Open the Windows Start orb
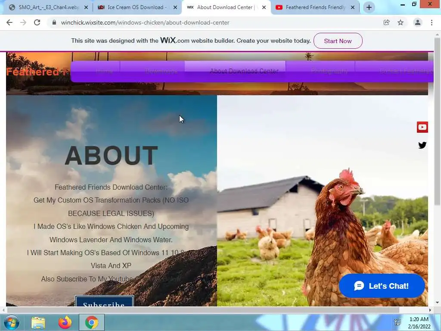 (x=11, y=322)
